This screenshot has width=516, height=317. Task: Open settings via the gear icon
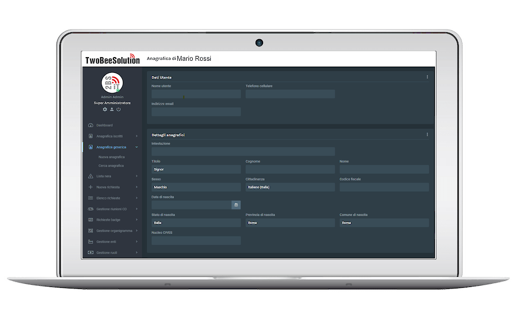[105, 109]
